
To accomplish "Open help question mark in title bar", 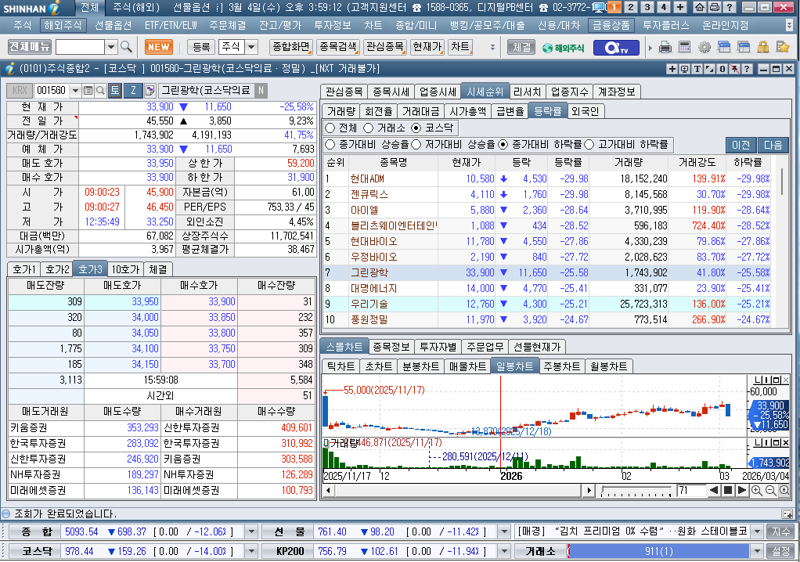I will [x=730, y=7].
